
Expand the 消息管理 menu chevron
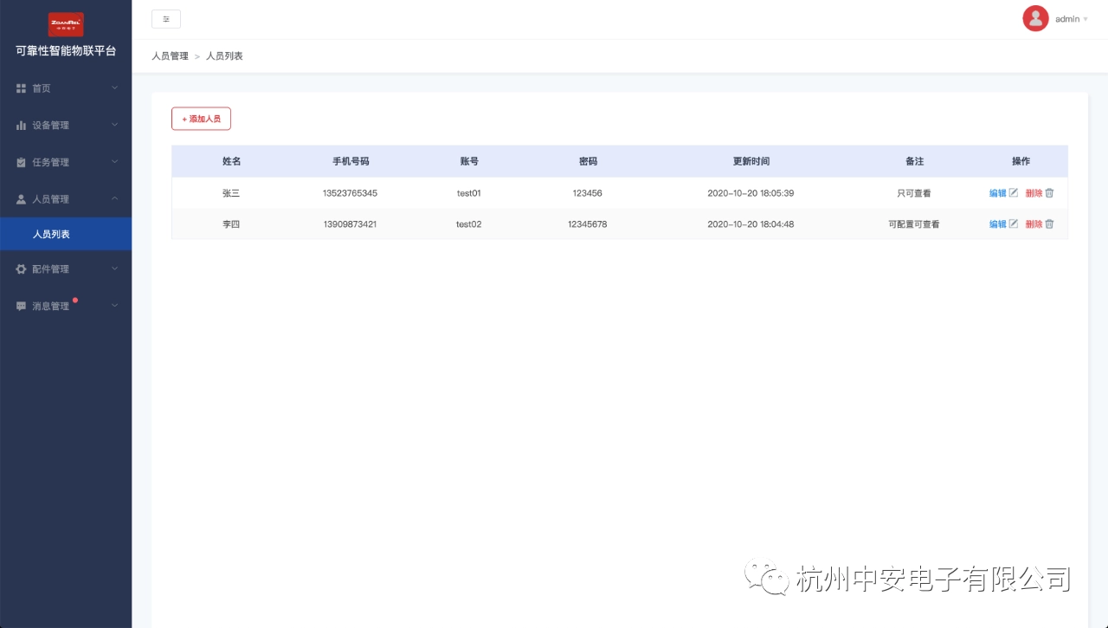pyautogui.click(x=114, y=306)
